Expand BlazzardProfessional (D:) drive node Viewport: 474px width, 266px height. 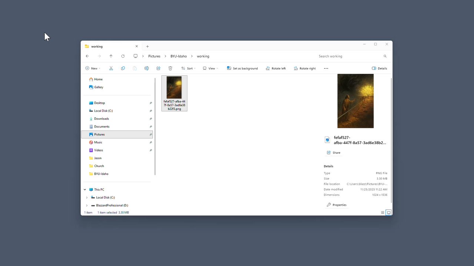[x=87, y=205]
